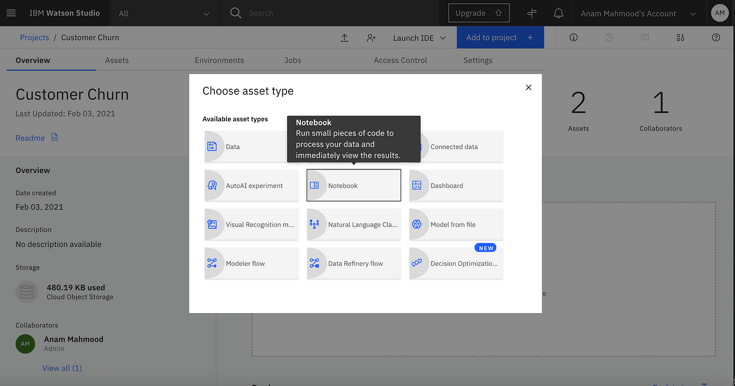Screen dimensions: 735x386
Task: Open the Readme link
Action: (30, 138)
